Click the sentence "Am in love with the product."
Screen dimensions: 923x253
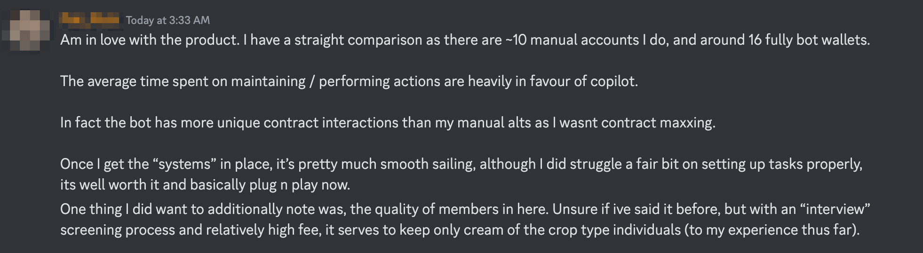(x=150, y=40)
